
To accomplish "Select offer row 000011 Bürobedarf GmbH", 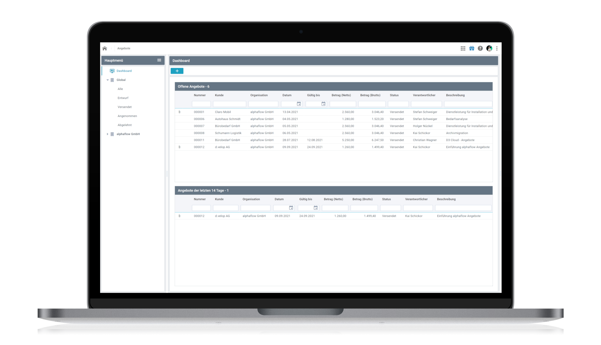I will [x=227, y=140].
